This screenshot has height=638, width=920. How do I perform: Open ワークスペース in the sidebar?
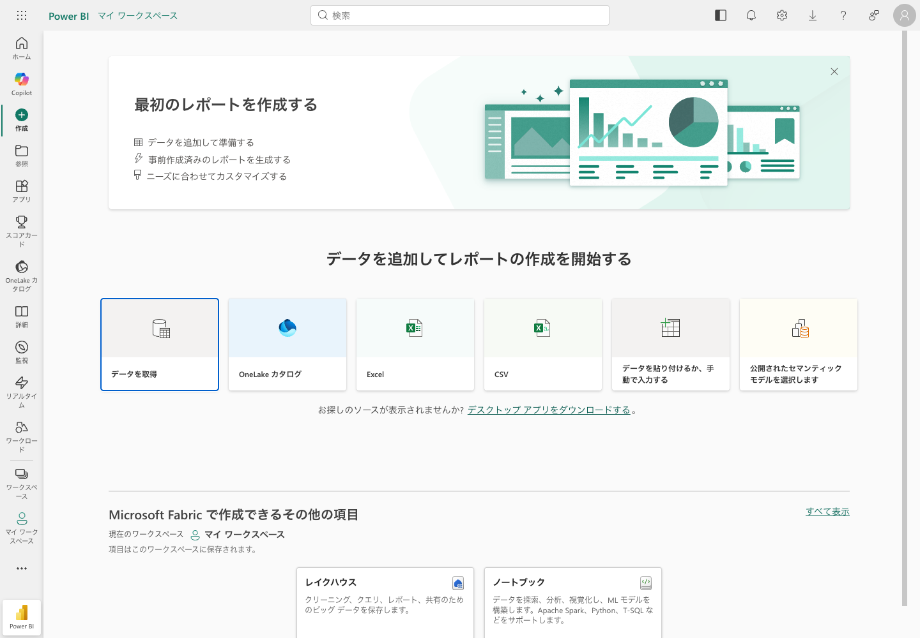[22, 483]
